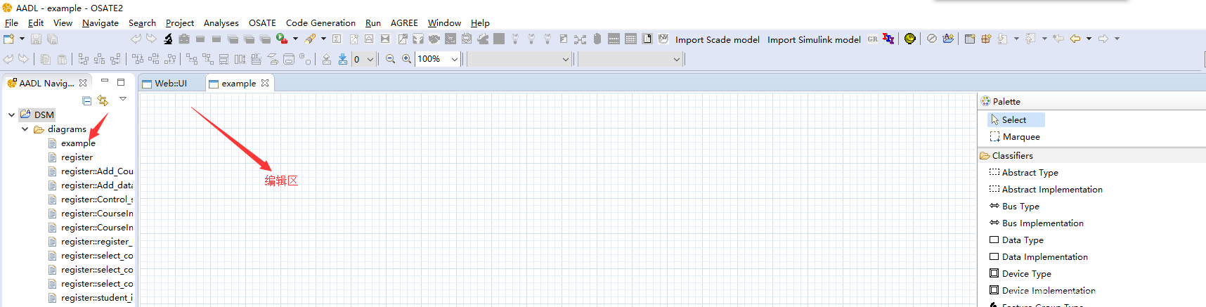Click the yellow smiley face icon
The height and width of the screenshot is (307, 1206).
pyautogui.click(x=910, y=39)
